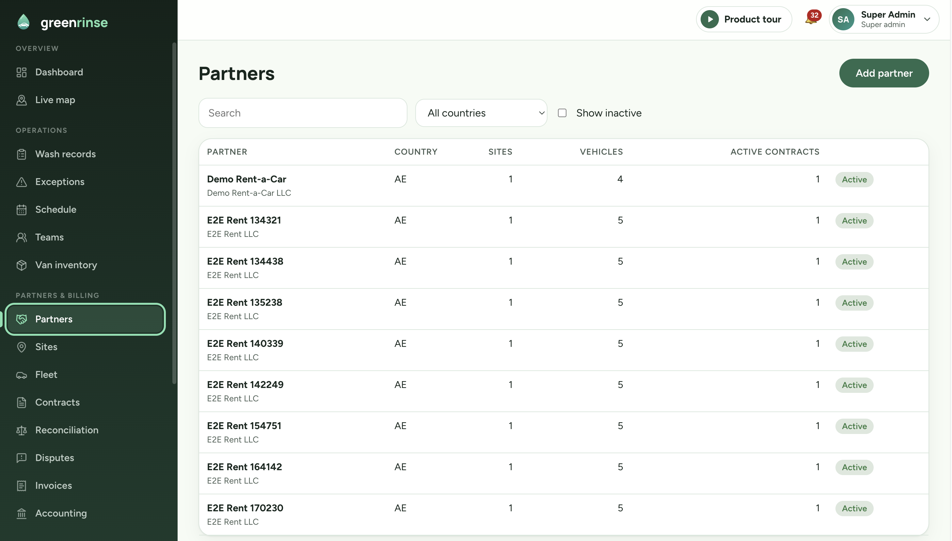Click the Wash records clipboard icon
Screen dimensions: 952x541
tap(22, 154)
